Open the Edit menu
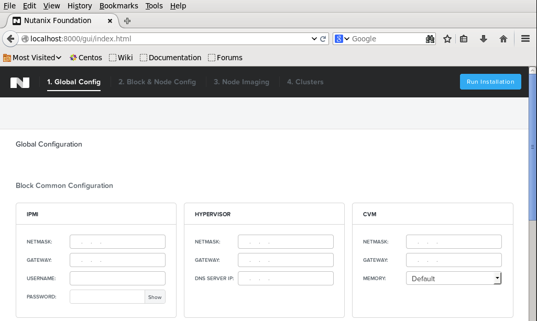The height and width of the screenshot is (321, 537). tap(29, 6)
